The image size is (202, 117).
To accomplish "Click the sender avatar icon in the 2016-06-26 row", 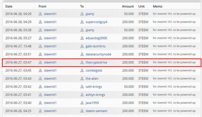I will coord(40,111).
